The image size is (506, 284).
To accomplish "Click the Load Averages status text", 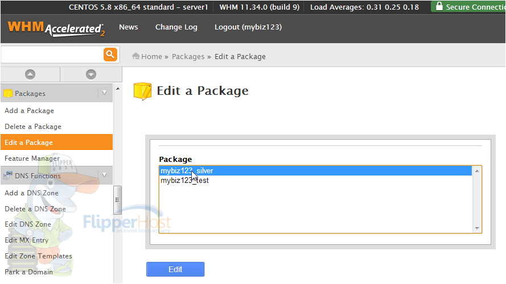I will [x=365, y=7].
